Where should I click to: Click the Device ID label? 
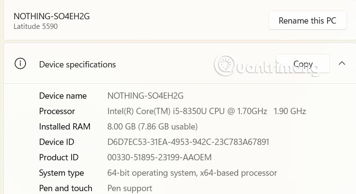point(57,142)
